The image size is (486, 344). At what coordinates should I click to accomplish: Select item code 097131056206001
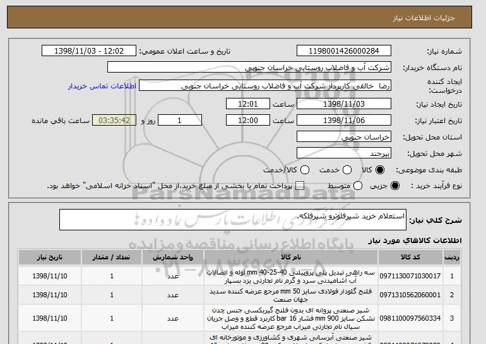tap(410, 295)
